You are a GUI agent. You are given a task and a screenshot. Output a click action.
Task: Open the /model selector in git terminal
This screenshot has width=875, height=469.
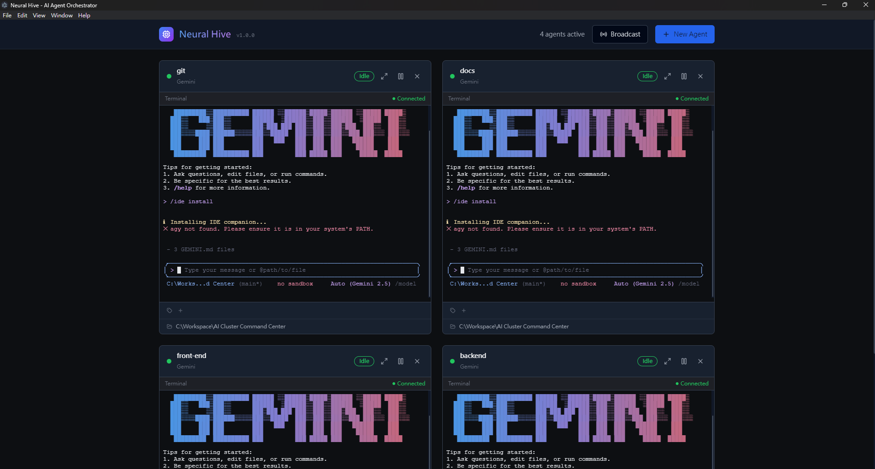coord(406,284)
